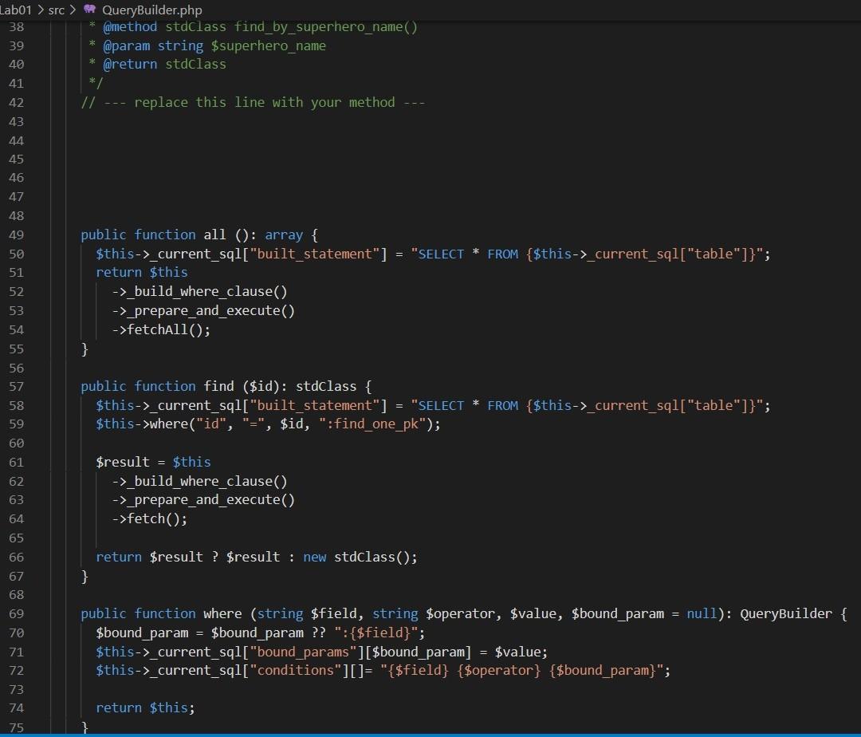The height and width of the screenshot is (737, 861).
Task: Click '@return stdClass' doc comment line
Action: coord(164,65)
